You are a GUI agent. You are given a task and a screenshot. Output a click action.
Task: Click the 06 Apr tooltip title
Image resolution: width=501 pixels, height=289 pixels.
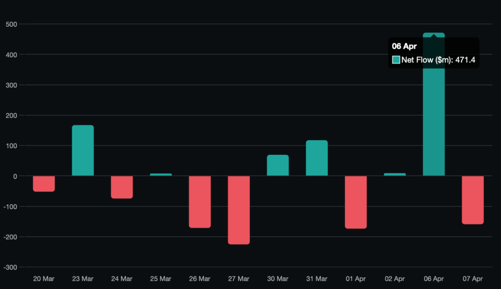click(x=404, y=46)
